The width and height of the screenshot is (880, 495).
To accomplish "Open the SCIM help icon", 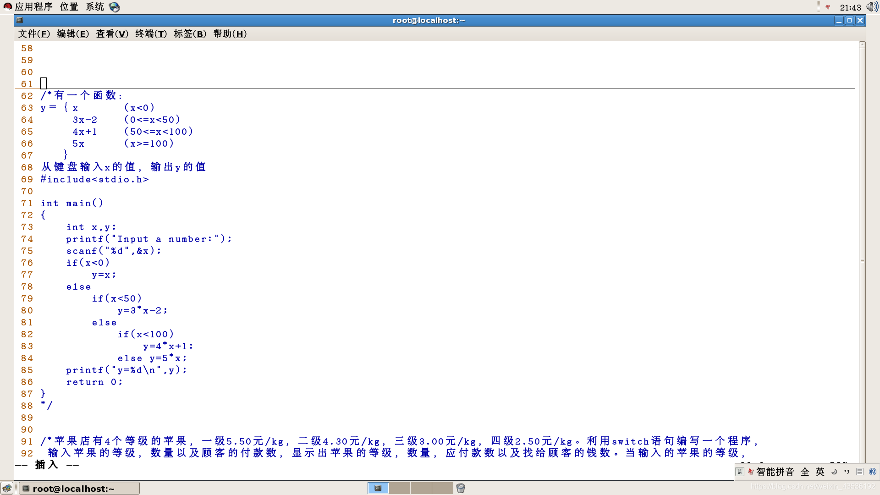I will pyautogui.click(x=872, y=472).
